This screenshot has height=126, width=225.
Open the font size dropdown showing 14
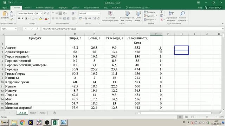click(41, 13)
